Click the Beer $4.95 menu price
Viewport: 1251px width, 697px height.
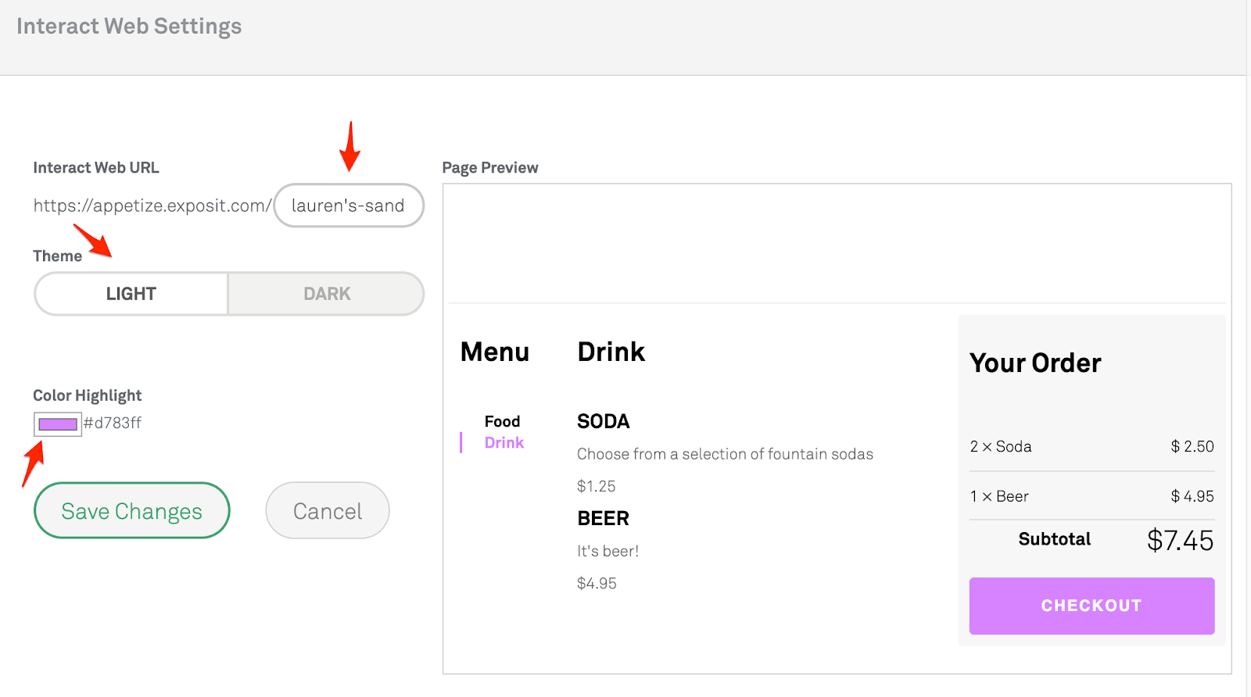coord(597,583)
